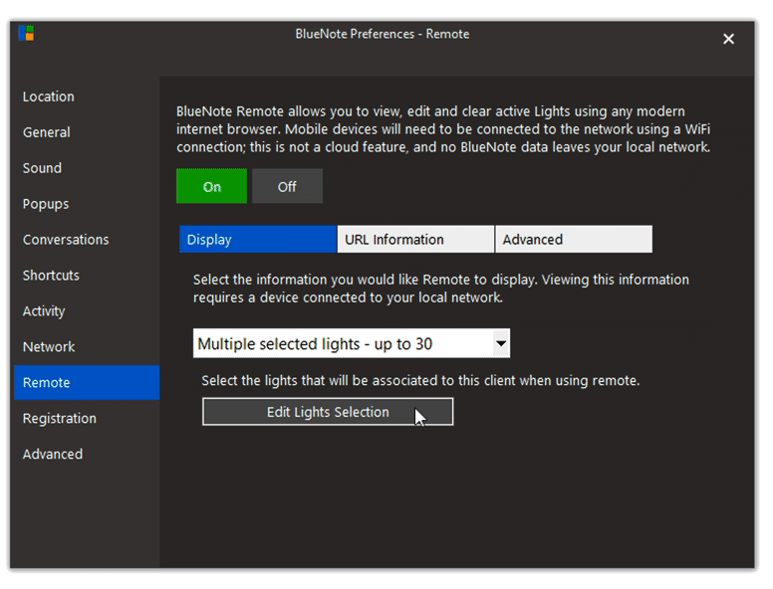Select Remote in the sidebar
The width and height of the screenshot is (773, 589).
click(88, 383)
